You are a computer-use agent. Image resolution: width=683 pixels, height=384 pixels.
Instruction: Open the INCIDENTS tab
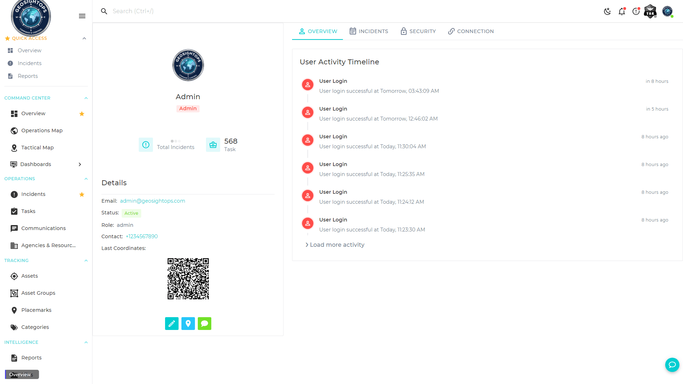[x=369, y=31]
